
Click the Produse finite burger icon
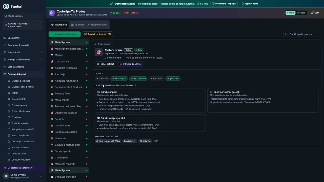(52, 94)
